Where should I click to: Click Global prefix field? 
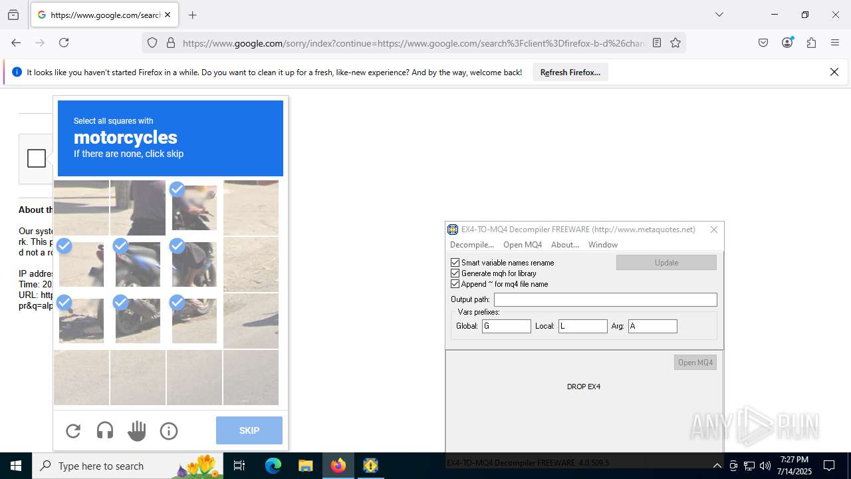pyautogui.click(x=506, y=326)
